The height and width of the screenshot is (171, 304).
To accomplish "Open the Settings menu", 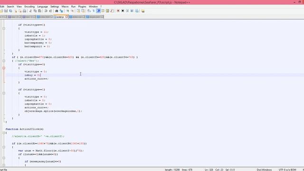I will [55, 6].
